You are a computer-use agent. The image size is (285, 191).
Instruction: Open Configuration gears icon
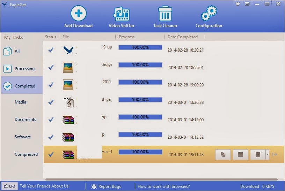(x=209, y=13)
